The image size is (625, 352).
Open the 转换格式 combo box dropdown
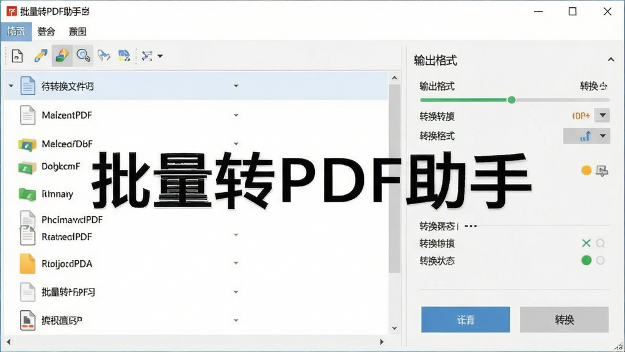pyautogui.click(x=602, y=136)
